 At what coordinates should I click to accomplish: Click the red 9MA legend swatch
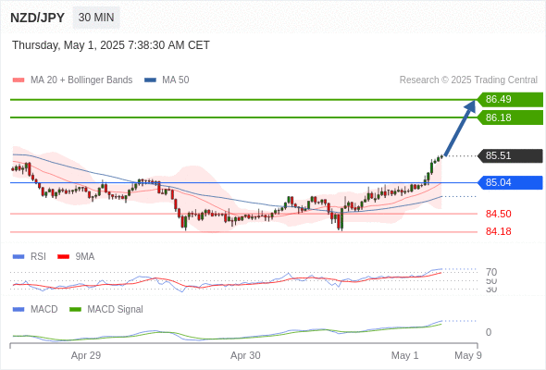[63, 257]
